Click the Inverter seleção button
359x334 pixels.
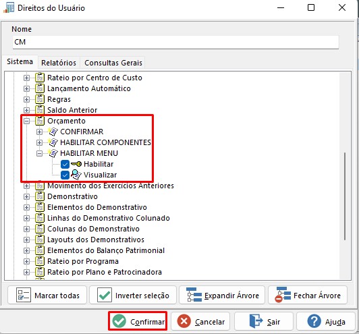click(x=133, y=295)
